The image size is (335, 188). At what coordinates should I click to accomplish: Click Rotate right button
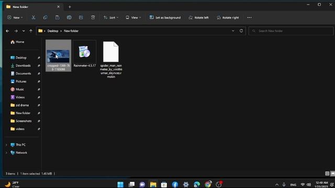coord(228,17)
